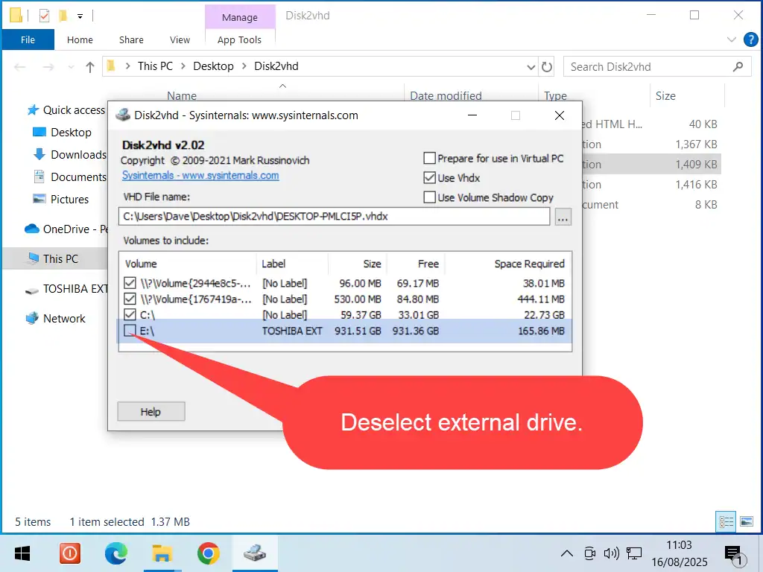
Task: Open the address bar history dropdown
Action: 531,66
